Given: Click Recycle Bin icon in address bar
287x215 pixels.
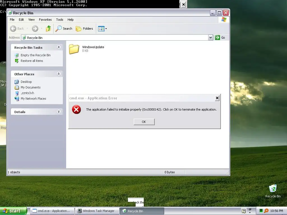Looking at the screenshot, I should (24, 38).
